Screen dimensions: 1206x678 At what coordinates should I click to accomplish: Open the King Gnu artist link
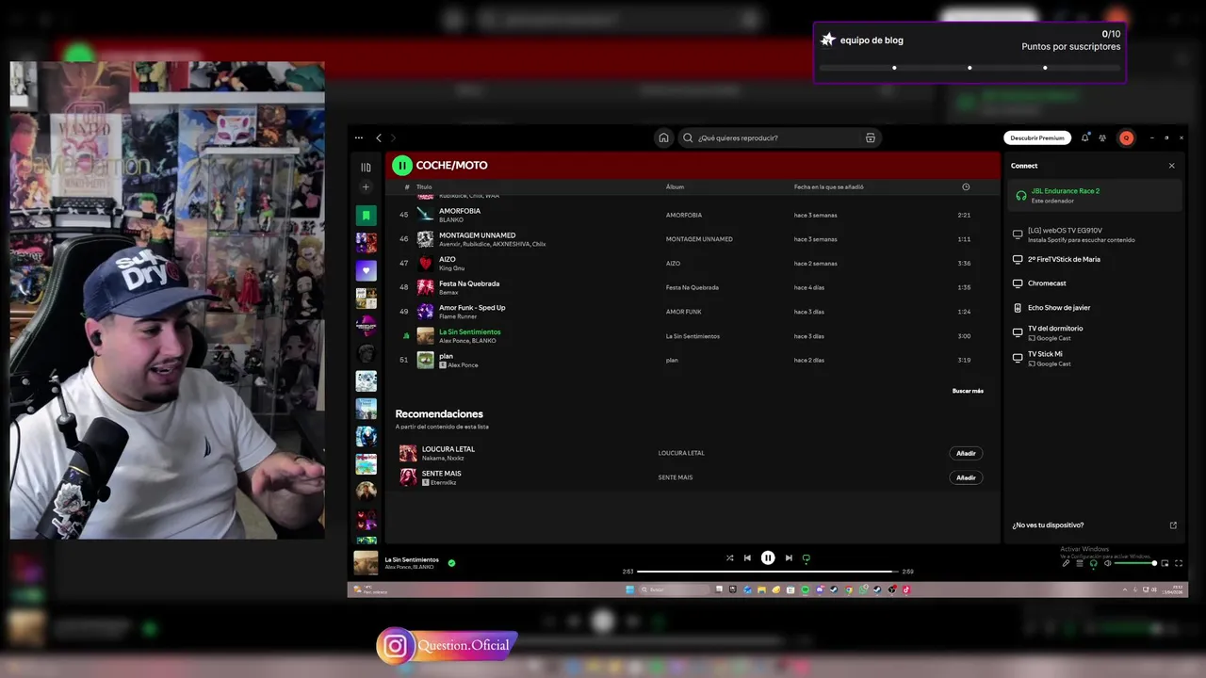point(451,268)
